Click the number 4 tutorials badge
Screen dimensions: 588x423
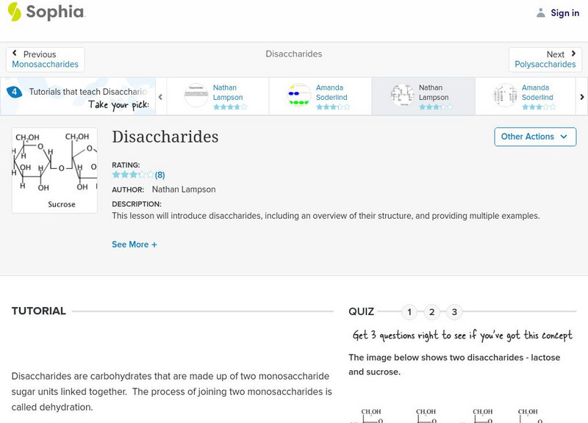[14, 91]
